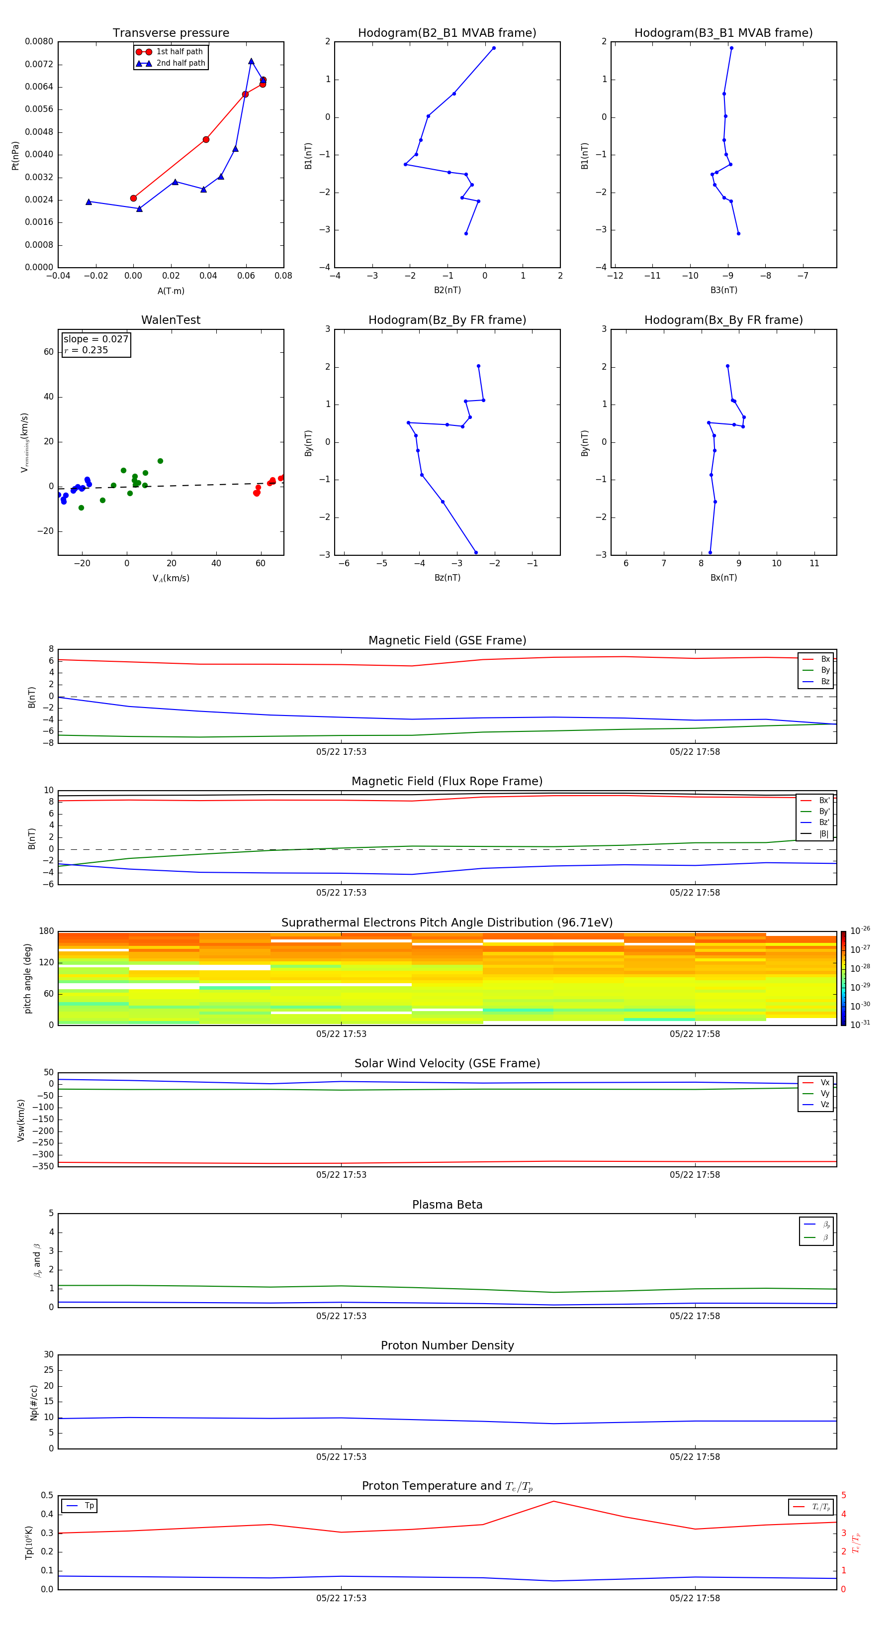This screenshot has height=1642, width=895.
Task: Click the Vy legend entry
Action: click(x=816, y=1094)
